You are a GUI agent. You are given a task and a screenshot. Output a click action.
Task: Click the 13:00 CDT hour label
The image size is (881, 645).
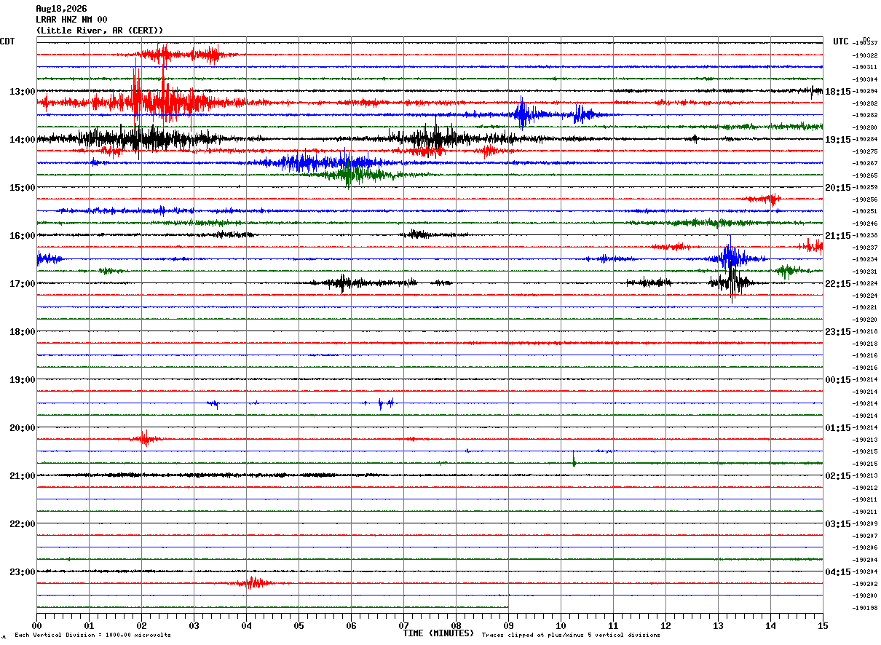(x=22, y=92)
